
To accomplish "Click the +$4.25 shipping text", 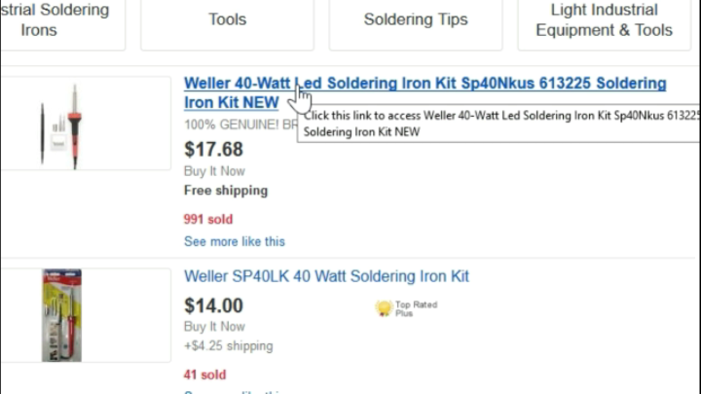I will click(228, 345).
